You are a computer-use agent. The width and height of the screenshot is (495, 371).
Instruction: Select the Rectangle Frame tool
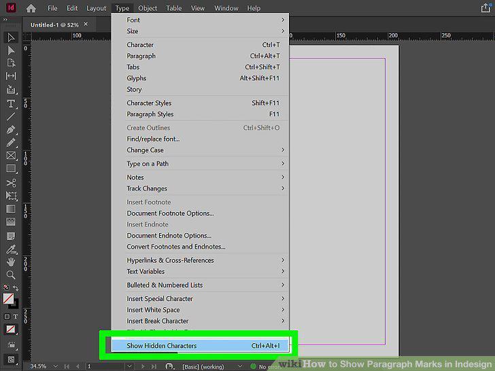click(11, 156)
